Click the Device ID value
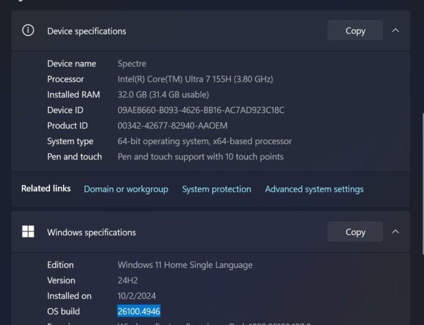The image size is (424, 325). pos(200,110)
